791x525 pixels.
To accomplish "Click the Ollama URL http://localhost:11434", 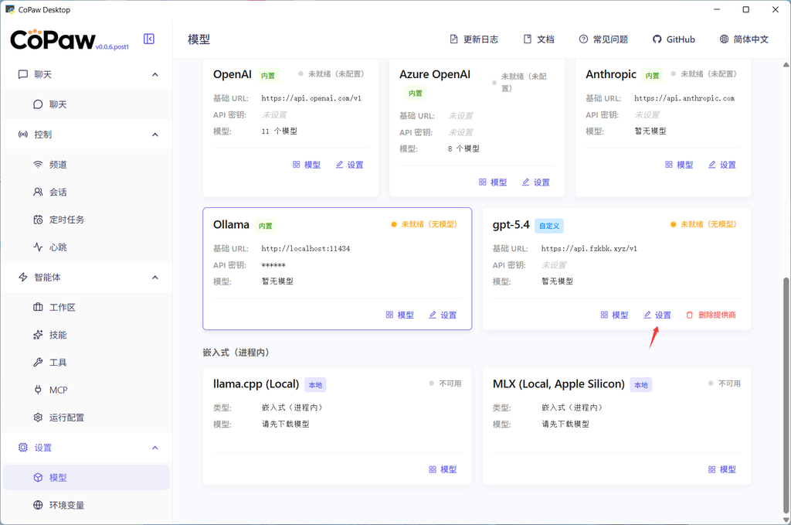I will coord(306,249).
